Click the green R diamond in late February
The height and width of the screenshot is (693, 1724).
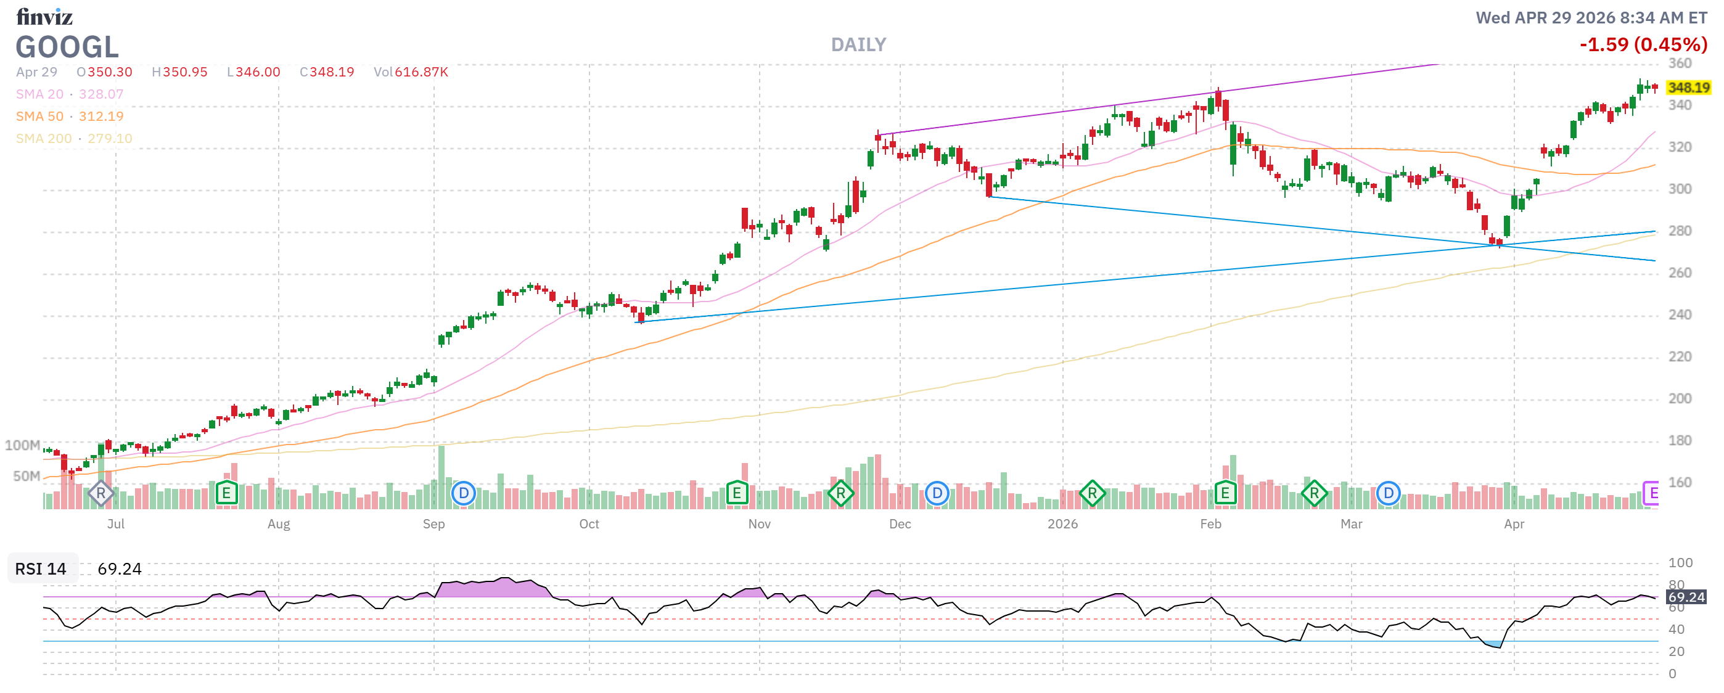[x=1314, y=494]
